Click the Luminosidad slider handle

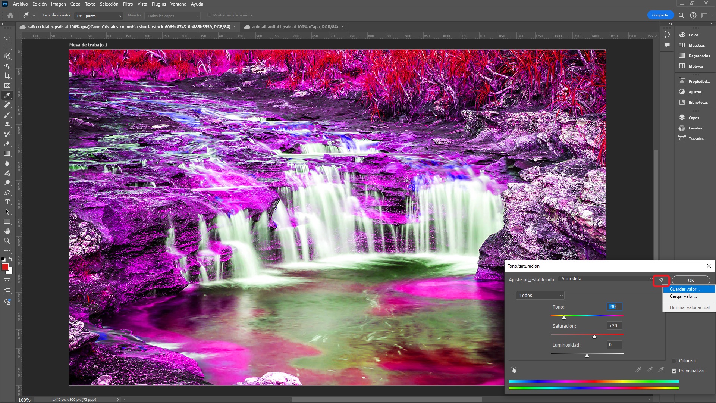(x=587, y=356)
